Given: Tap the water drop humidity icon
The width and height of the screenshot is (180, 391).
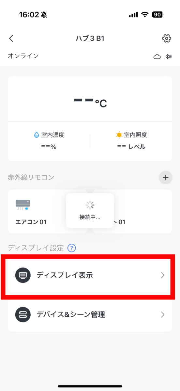Looking at the screenshot, I should [37, 135].
